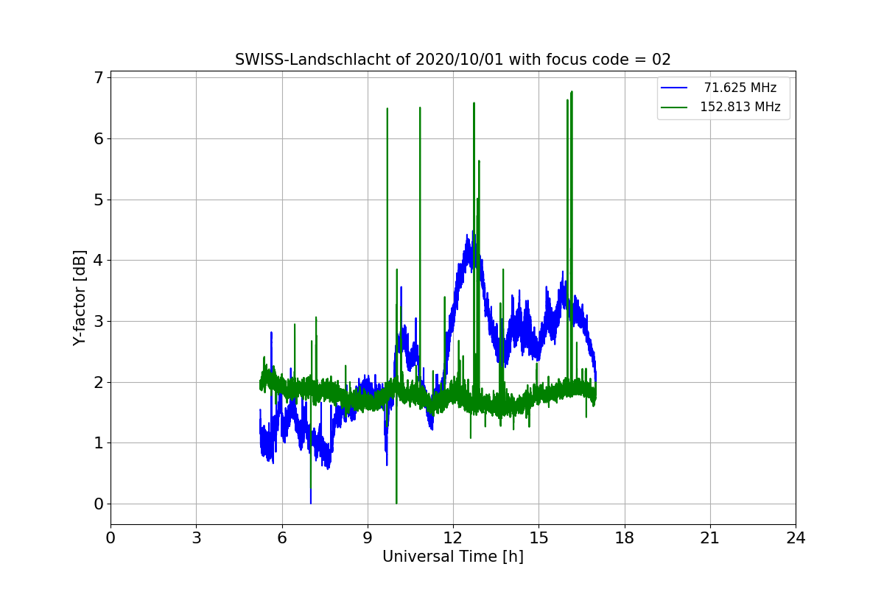Click x-axis tick label '18'
The height and width of the screenshot is (589, 884).
(x=625, y=538)
